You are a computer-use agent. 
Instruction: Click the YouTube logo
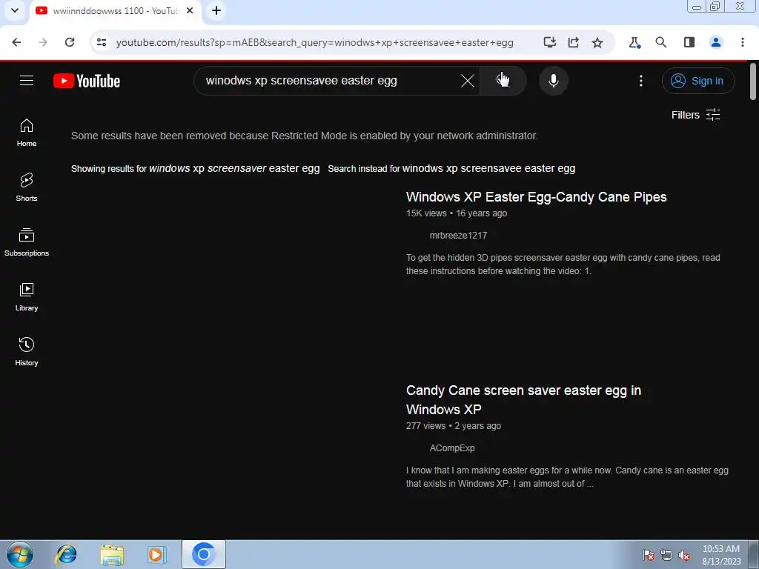[x=87, y=81]
